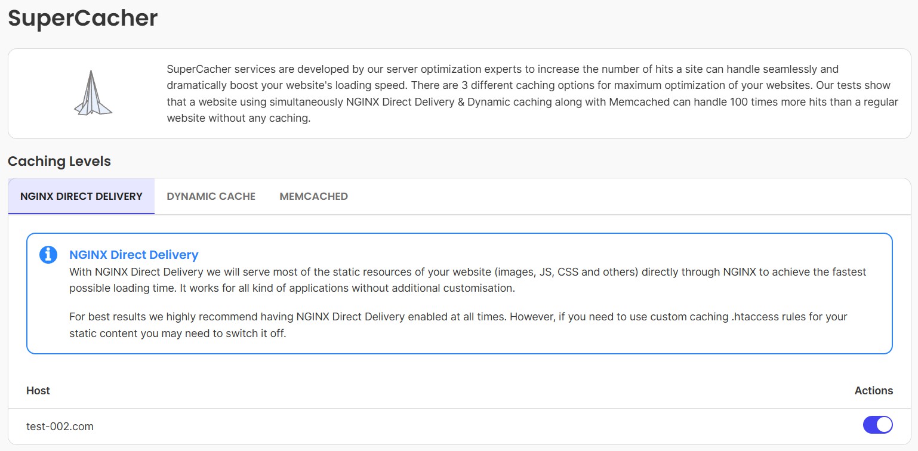Click the test-002.com hostname
Image resolution: width=918 pixels, height=451 pixels.
click(x=60, y=426)
